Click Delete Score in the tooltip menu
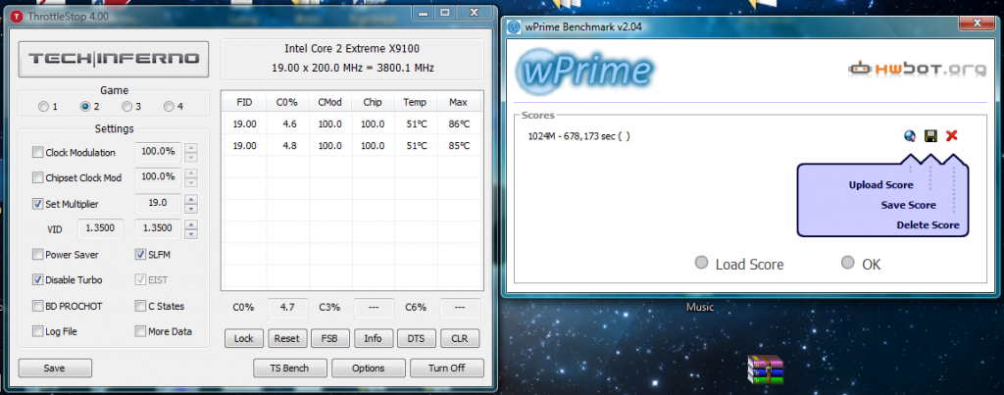 pyautogui.click(x=928, y=224)
